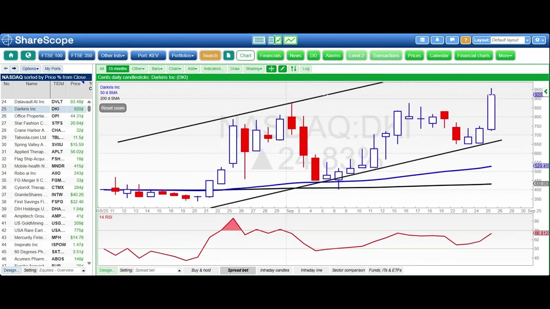This screenshot has width=550, height=309.
Task: Click the green arrow at chart right edge
Action: [x=546, y=91]
